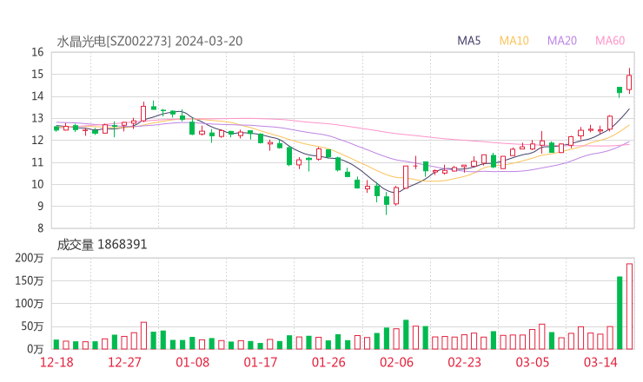643x382 pixels.
Task: Click the price axis value 9
Action: coord(40,206)
